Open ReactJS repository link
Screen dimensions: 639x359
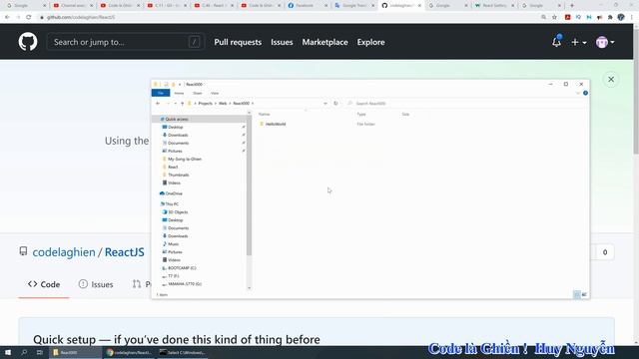(x=124, y=252)
